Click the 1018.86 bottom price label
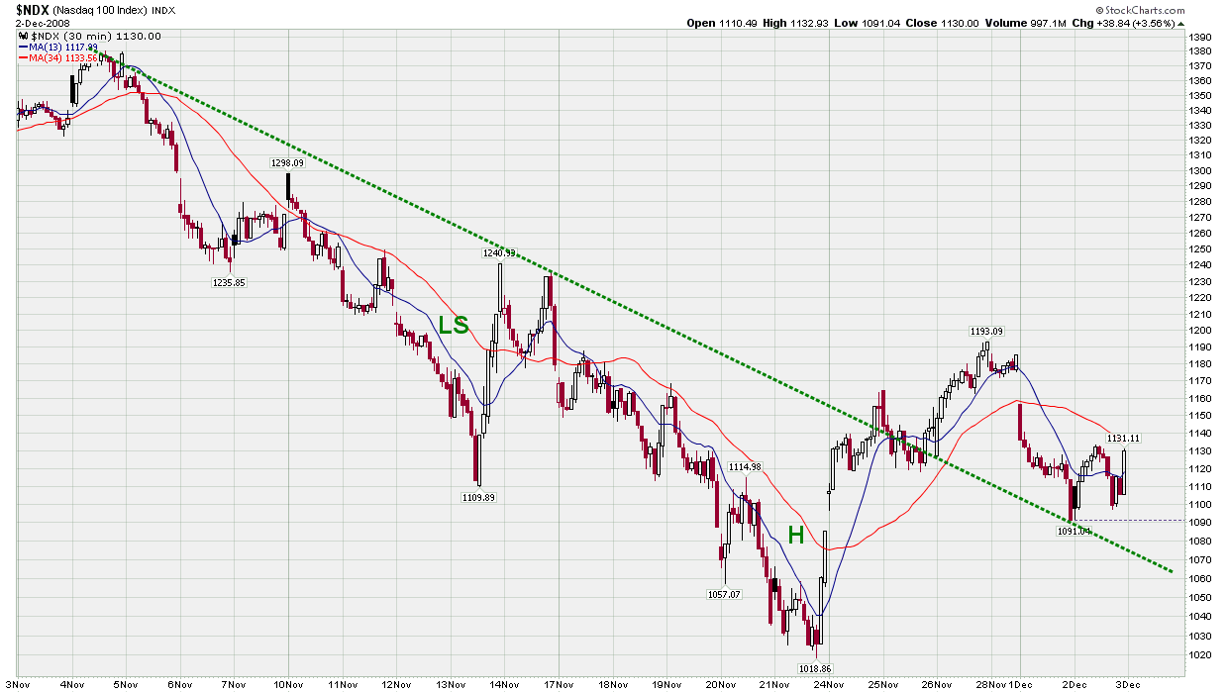1228x693 pixels. 814,668
